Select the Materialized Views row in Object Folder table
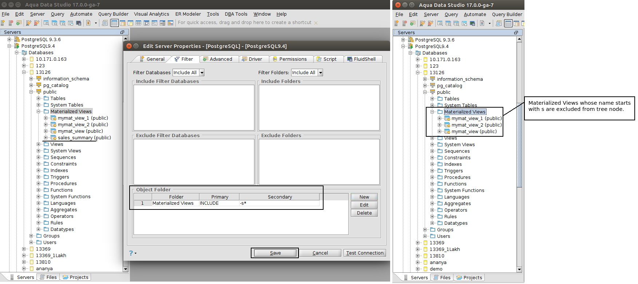Screen dimensions: 638x284 click(226, 203)
